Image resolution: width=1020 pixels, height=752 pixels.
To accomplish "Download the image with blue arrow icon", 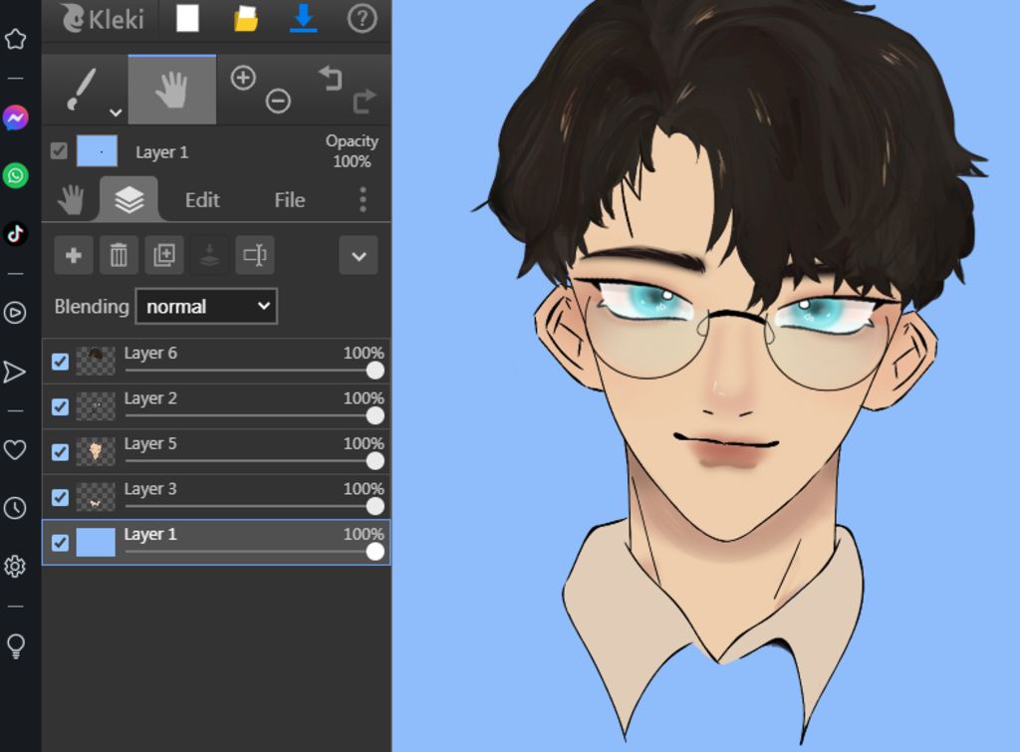I will [303, 18].
